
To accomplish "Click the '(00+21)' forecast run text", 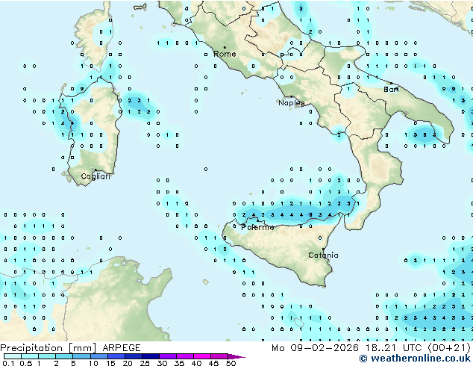I will point(449,348).
